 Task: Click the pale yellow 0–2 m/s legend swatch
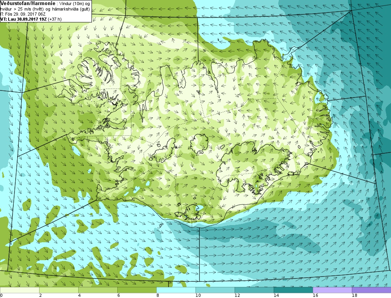20,290
